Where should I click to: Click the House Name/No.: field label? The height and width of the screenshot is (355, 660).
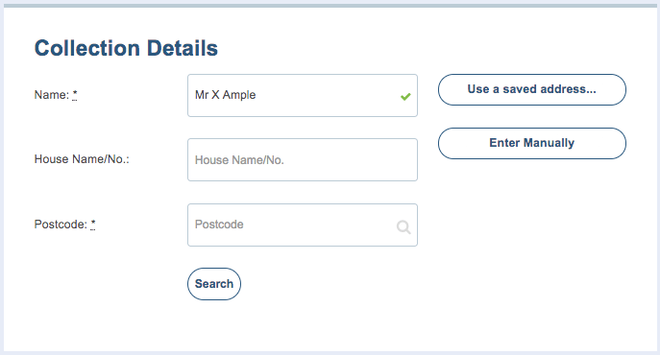[82, 159]
